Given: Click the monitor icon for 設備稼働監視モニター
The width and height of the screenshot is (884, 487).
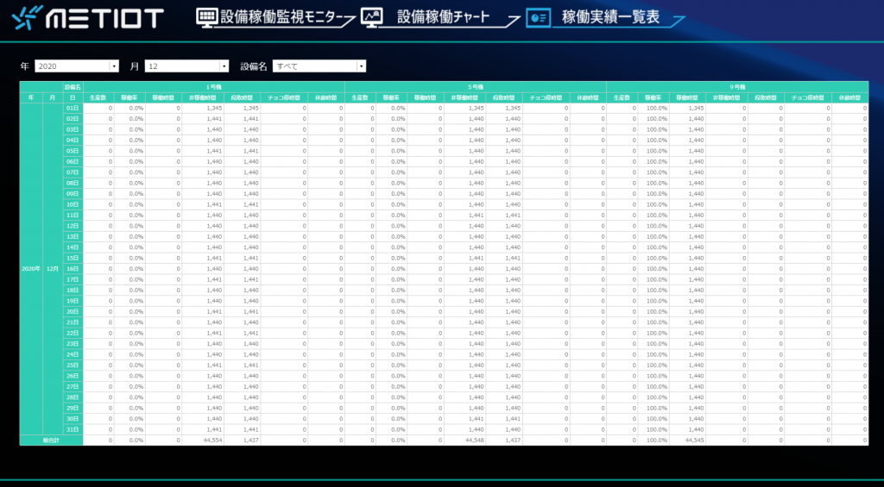Looking at the screenshot, I should point(207,18).
